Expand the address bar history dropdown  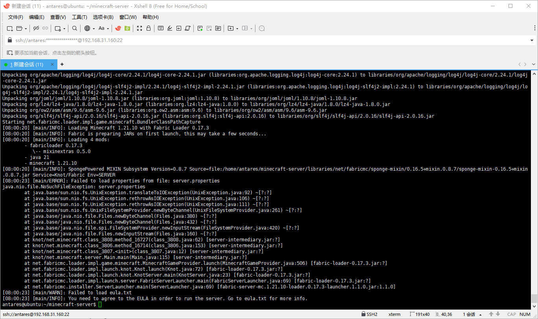click(x=532, y=40)
